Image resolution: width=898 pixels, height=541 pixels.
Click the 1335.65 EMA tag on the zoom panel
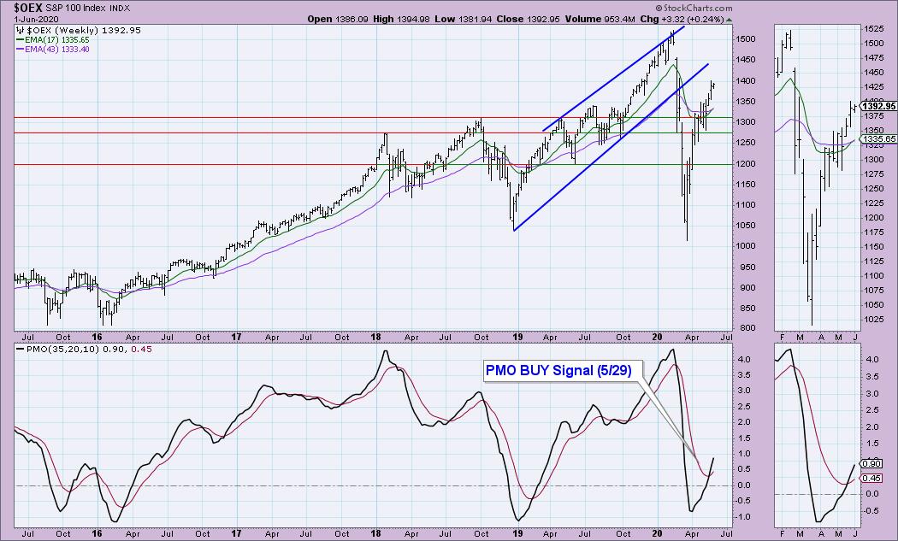coord(878,139)
